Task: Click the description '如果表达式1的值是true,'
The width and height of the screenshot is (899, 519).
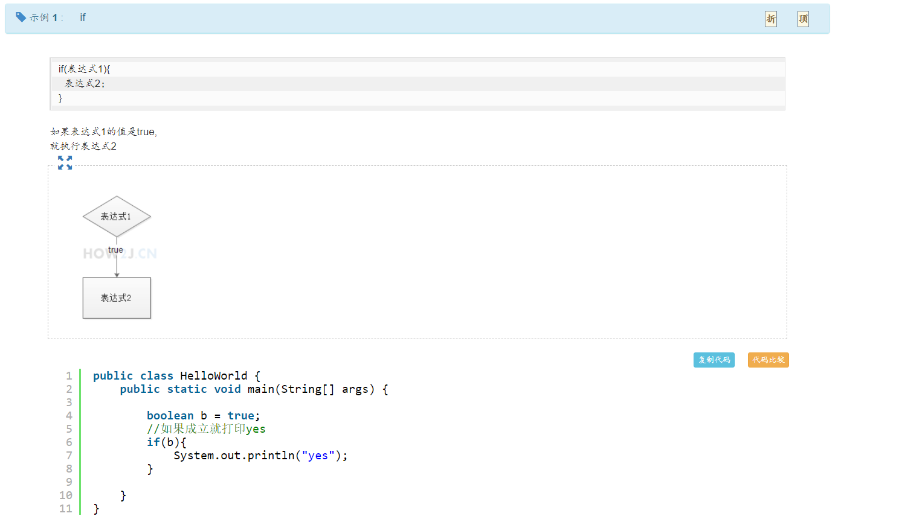Action: (104, 132)
